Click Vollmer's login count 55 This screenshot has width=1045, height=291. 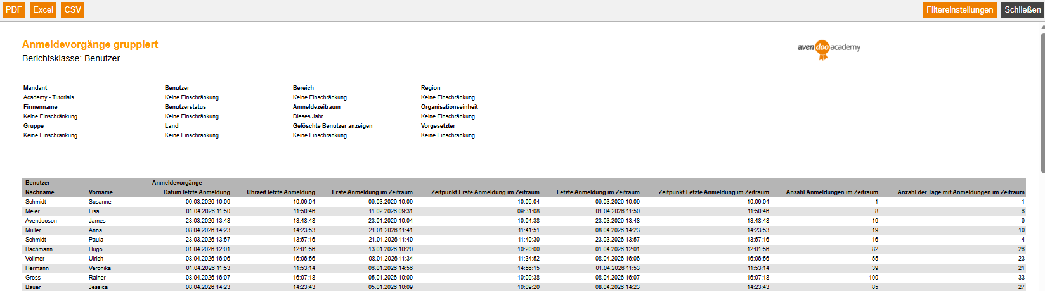tap(875, 259)
